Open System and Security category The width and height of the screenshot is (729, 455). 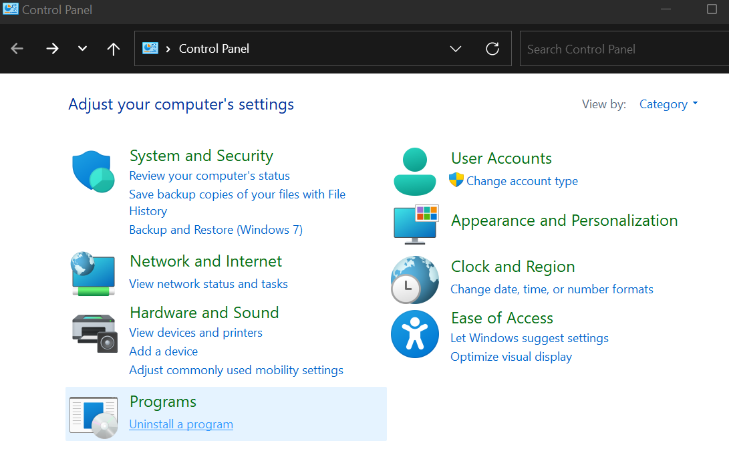(201, 156)
